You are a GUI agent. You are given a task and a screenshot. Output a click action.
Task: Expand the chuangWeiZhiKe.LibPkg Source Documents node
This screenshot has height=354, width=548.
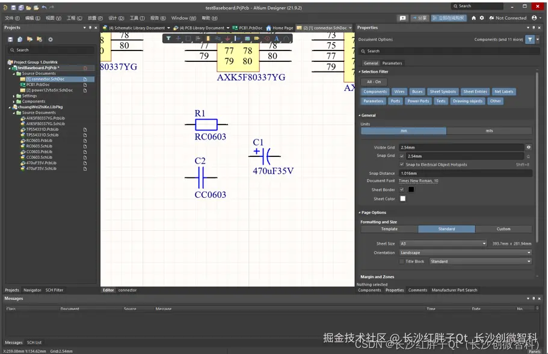pyautogui.click(x=13, y=112)
